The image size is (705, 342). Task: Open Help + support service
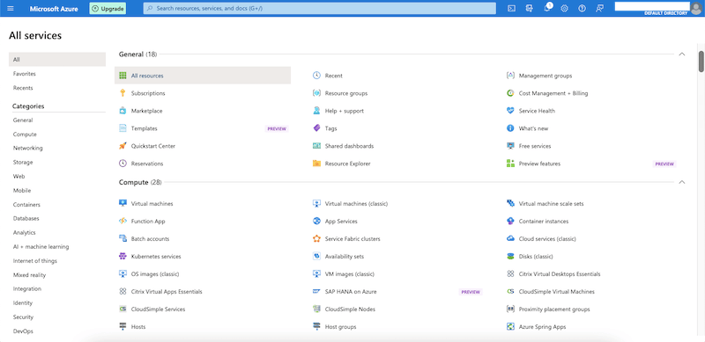[345, 111]
